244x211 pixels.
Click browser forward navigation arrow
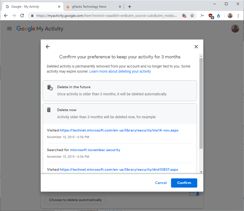coord(14,16)
